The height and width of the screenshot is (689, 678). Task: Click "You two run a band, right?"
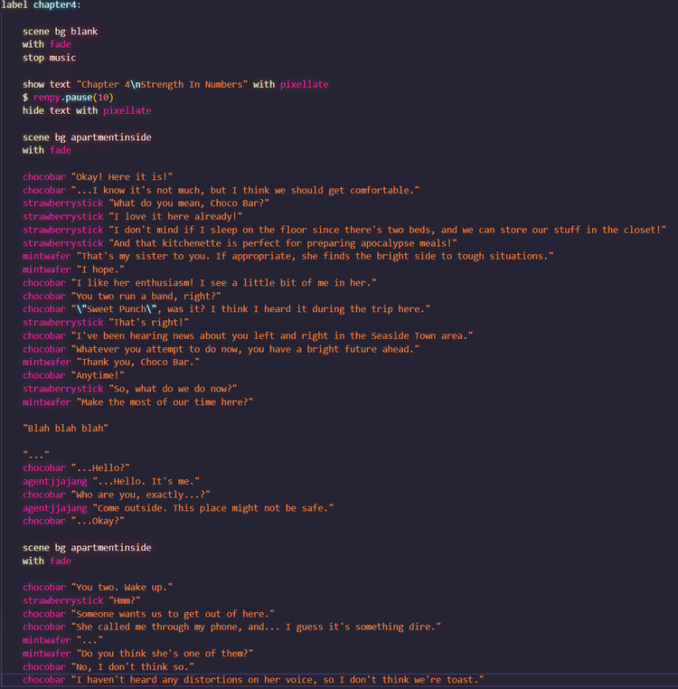(150, 296)
